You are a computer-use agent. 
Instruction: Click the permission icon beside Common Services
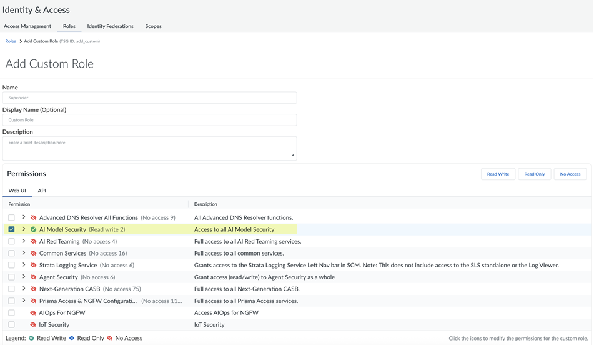(x=34, y=254)
